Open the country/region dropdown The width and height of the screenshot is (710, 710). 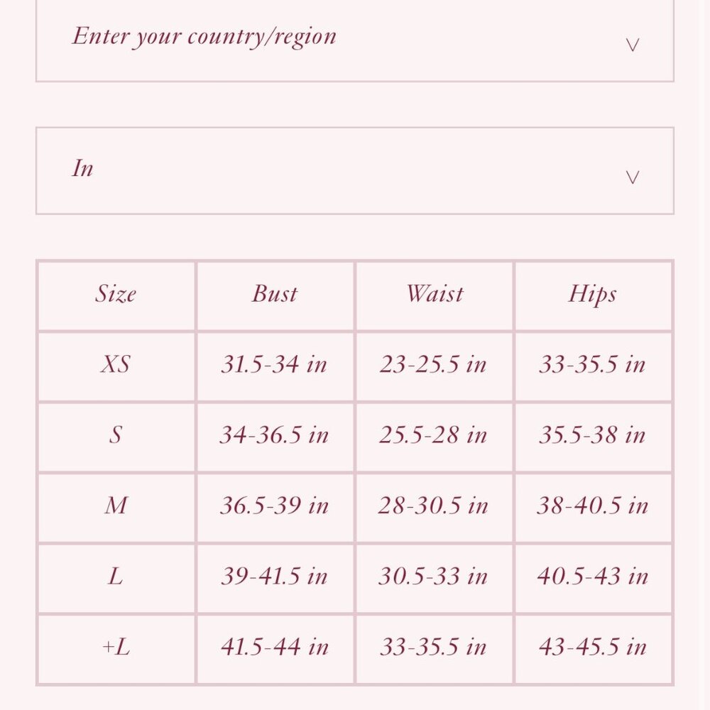pos(354,40)
